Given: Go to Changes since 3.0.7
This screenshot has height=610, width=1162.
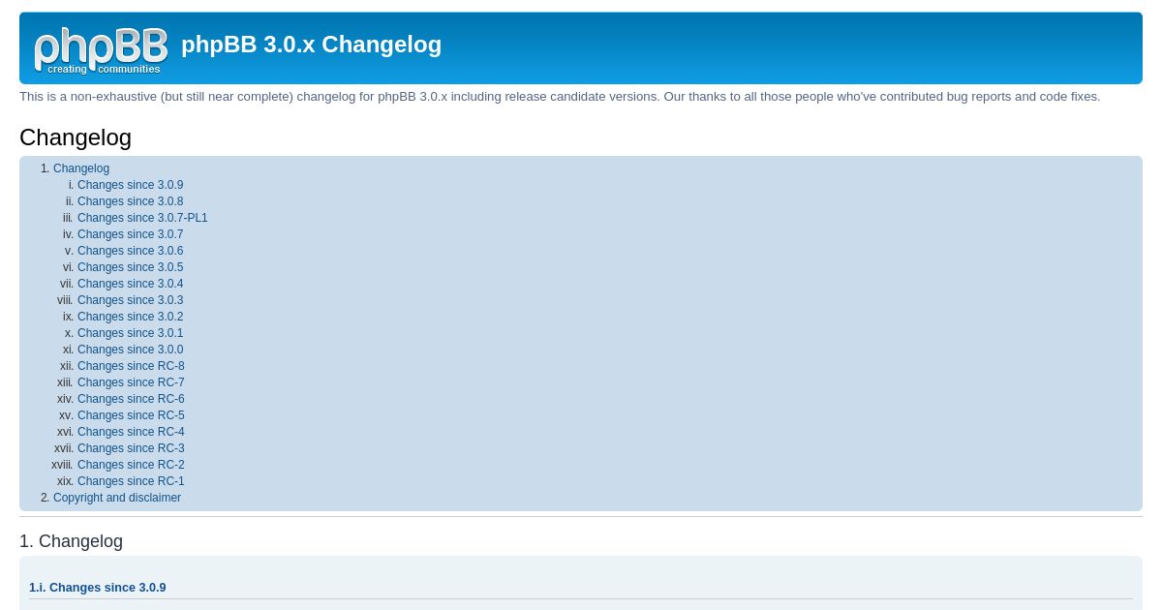Looking at the screenshot, I should (x=130, y=234).
